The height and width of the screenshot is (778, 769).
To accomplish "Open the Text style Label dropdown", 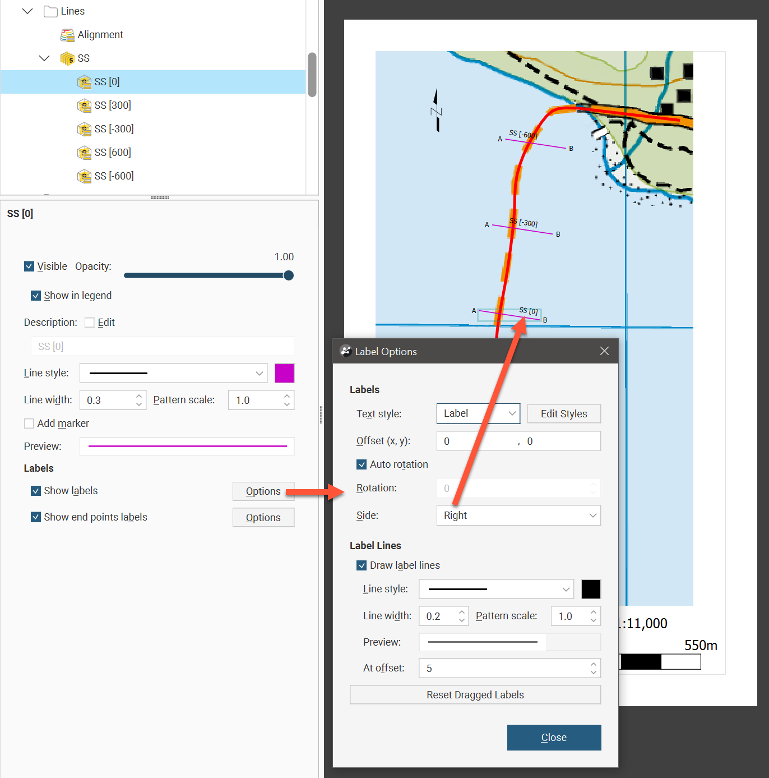I will tap(478, 414).
